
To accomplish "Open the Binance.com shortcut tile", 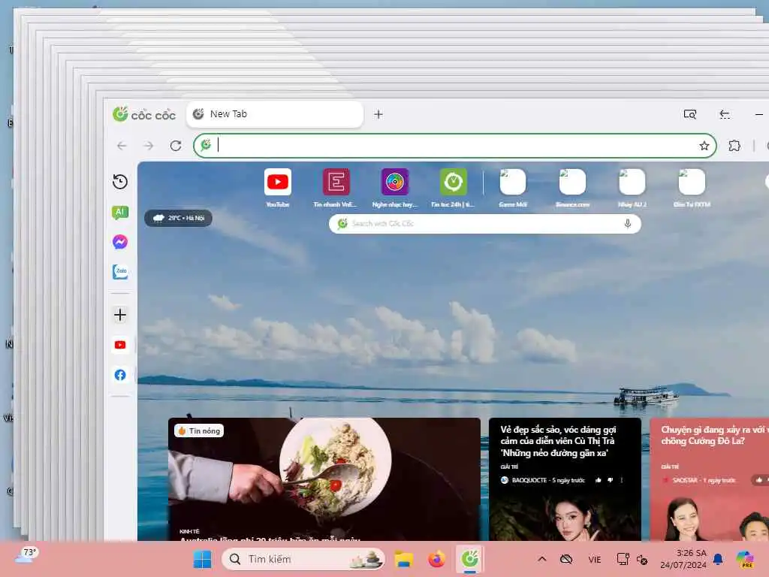I will pos(572,187).
